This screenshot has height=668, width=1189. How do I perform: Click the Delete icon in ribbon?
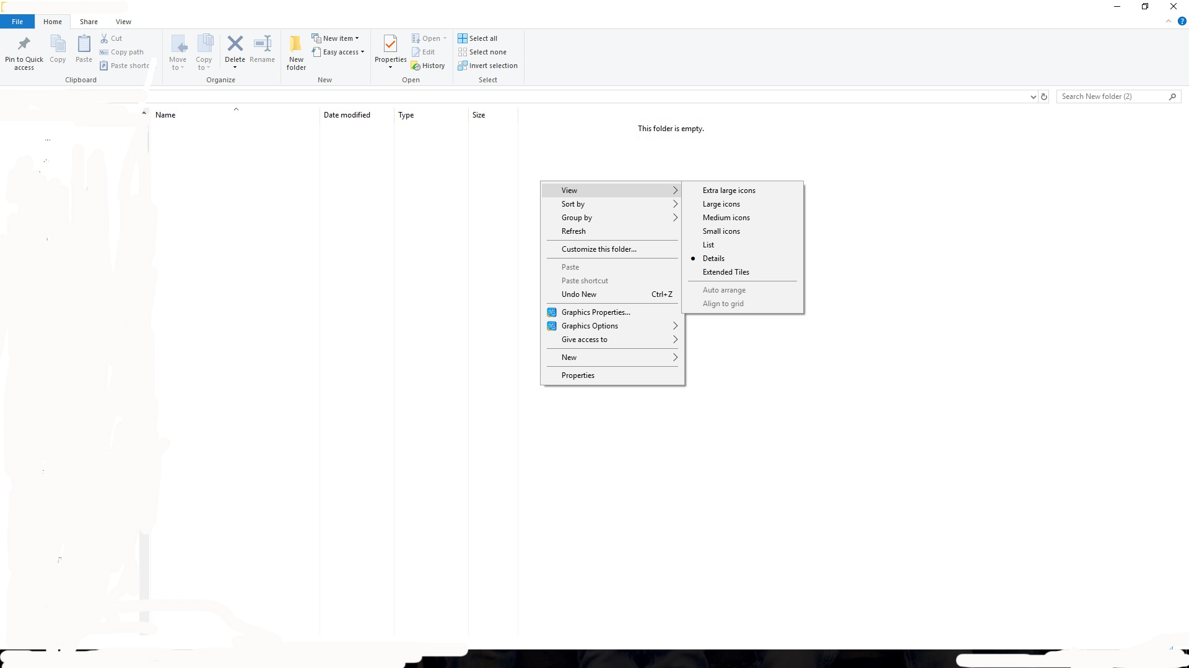click(235, 45)
